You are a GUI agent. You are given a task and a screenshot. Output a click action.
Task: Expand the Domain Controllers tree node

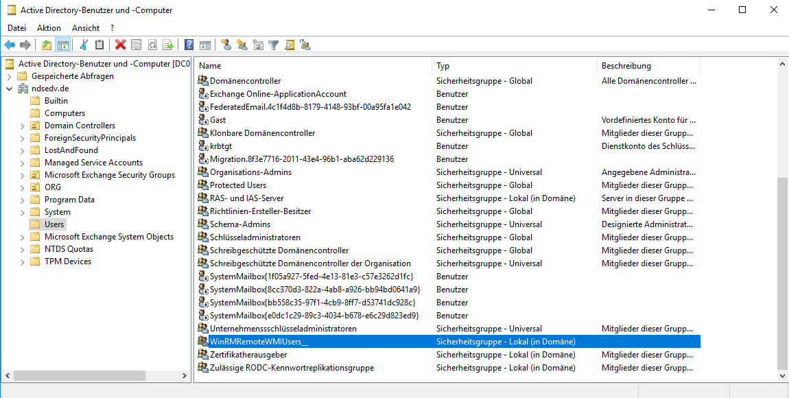[x=23, y=126]
